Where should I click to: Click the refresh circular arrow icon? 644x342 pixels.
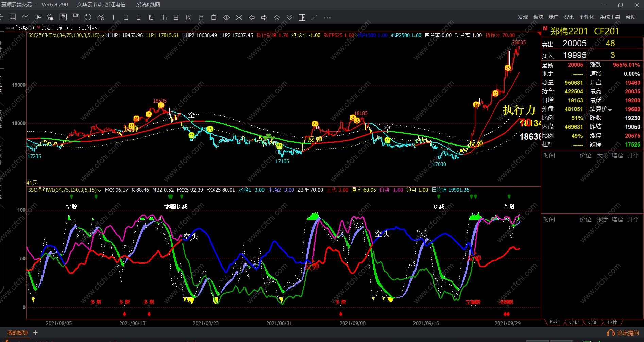click(x=88, y=17)
